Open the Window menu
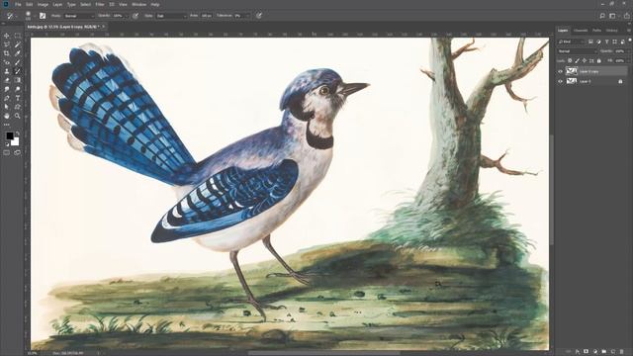Image resolution: width=633 pixels, height=356 pixels. (139, 4)
